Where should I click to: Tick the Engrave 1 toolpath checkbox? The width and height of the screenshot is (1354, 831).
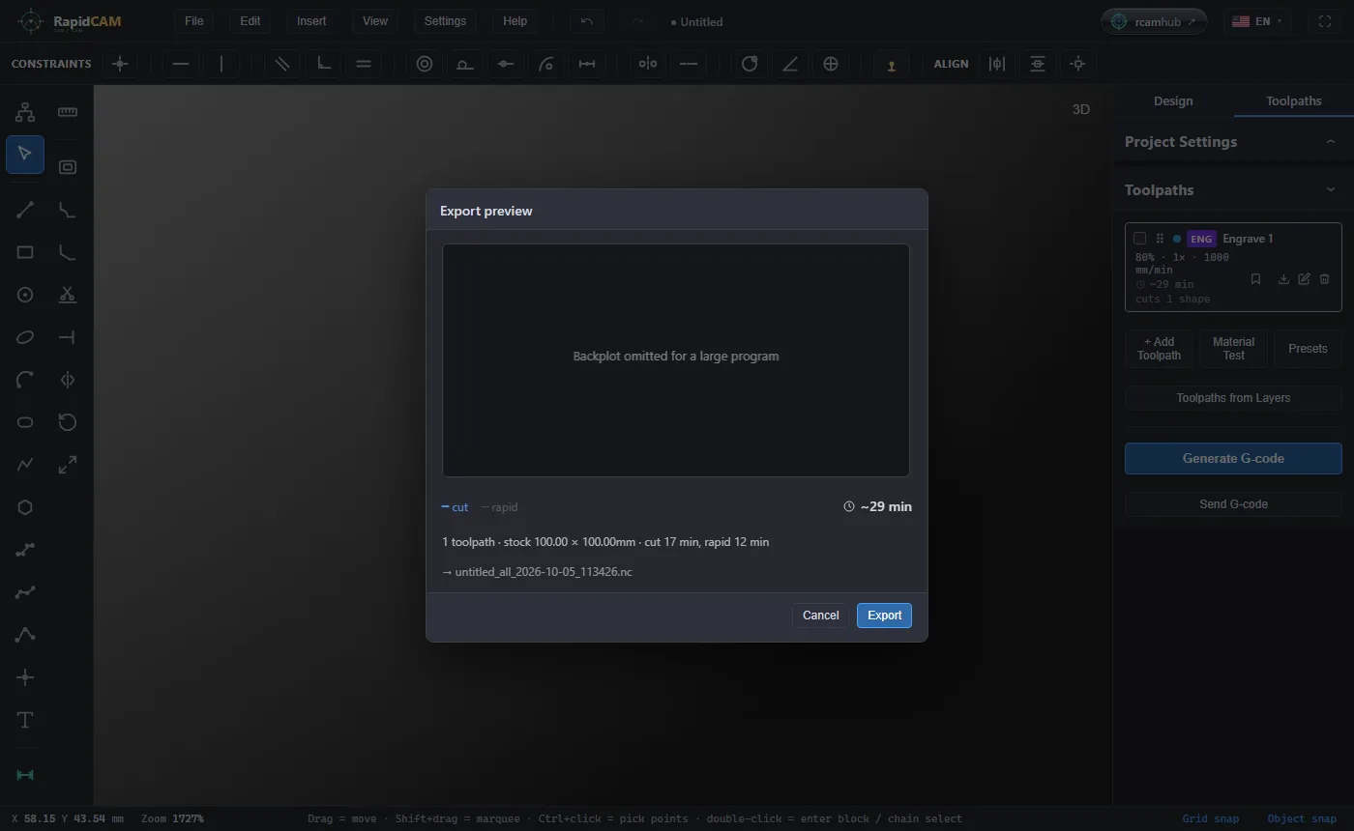point(1139,239)
